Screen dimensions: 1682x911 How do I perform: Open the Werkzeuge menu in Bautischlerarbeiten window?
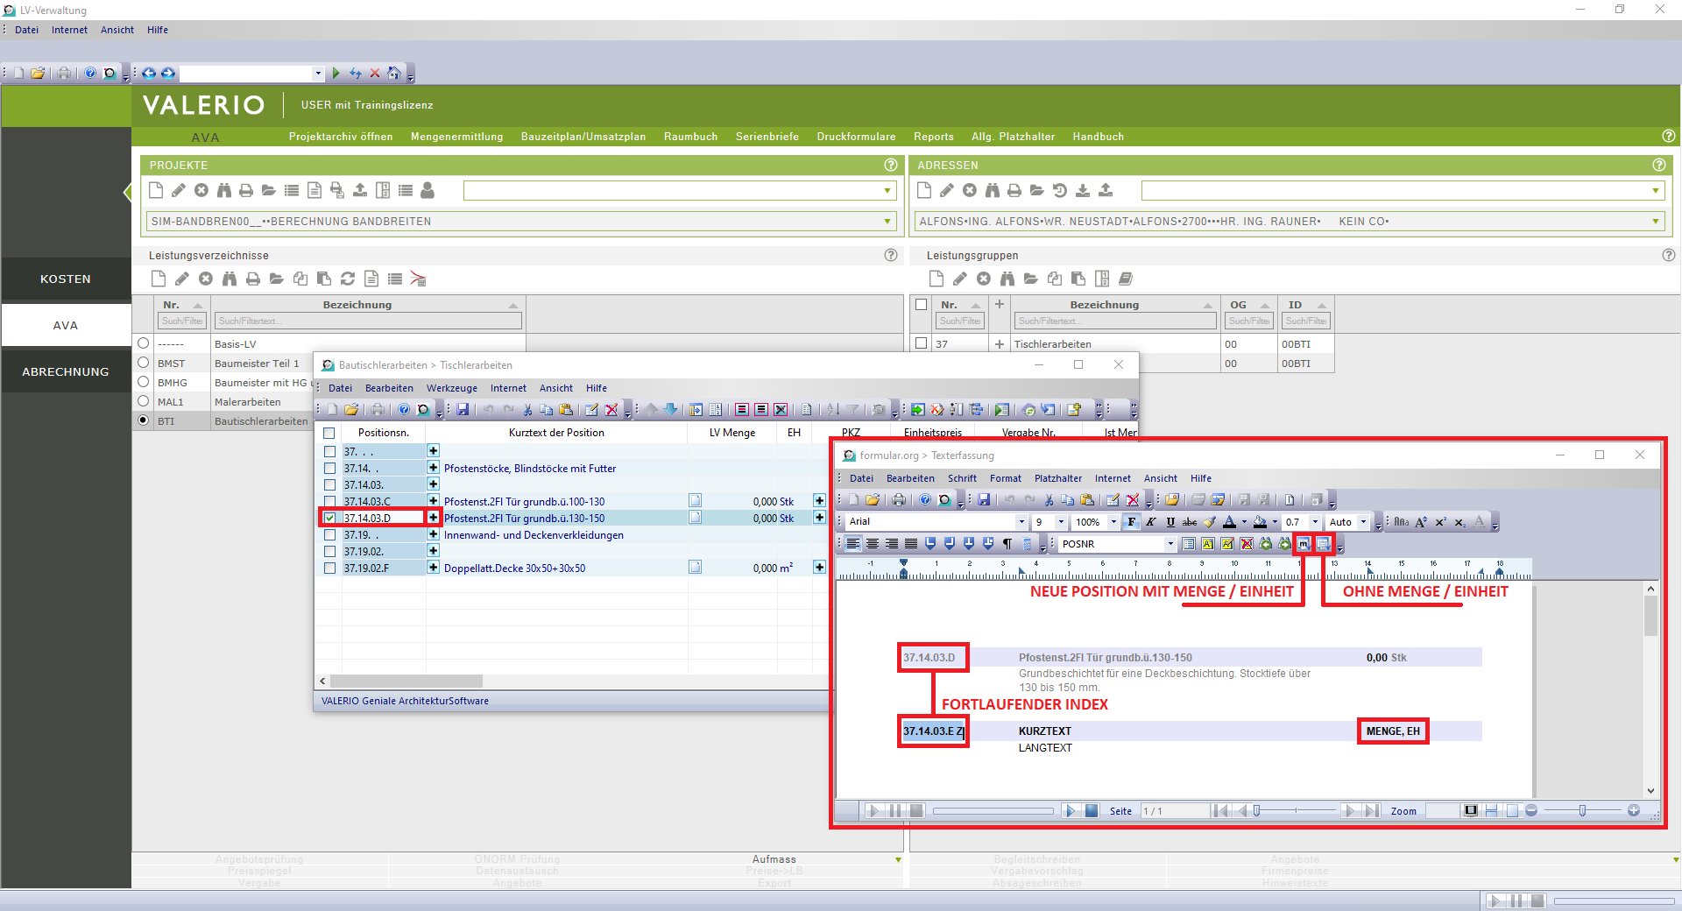pos(451,388)
